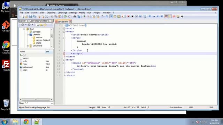Click the black Stop Recording macro icon
This screenshot has width=223, height=125.
pos(132,16)
